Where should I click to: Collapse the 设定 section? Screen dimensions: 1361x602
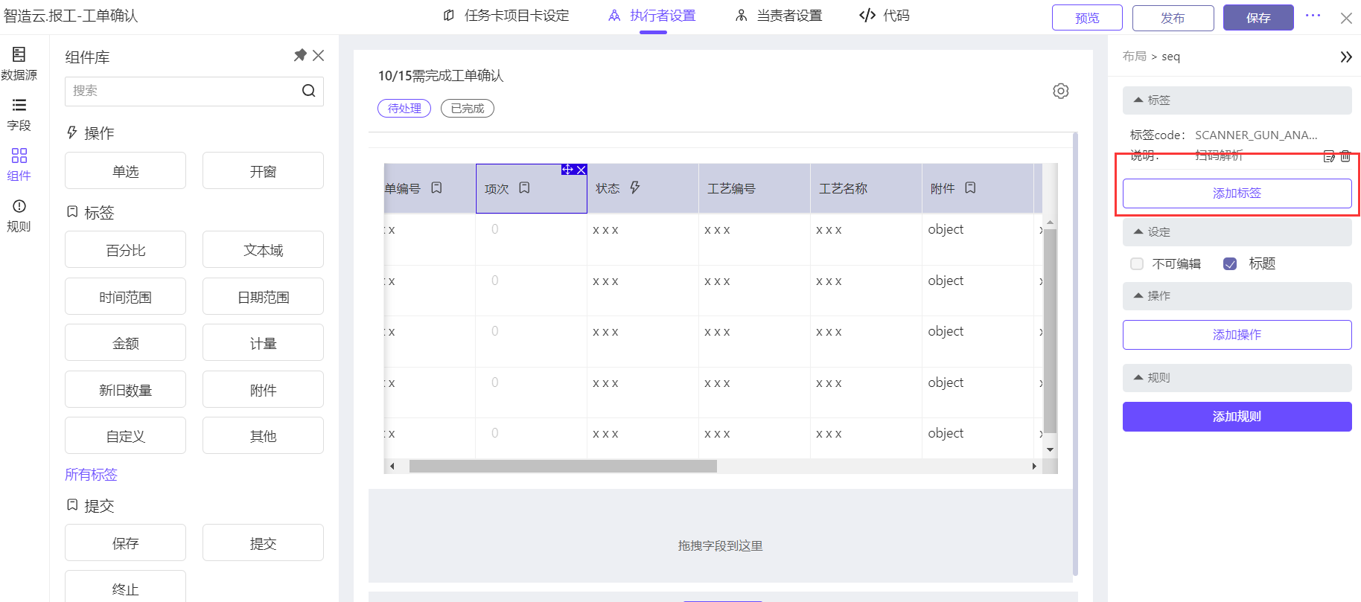(x=1138, y=231)
